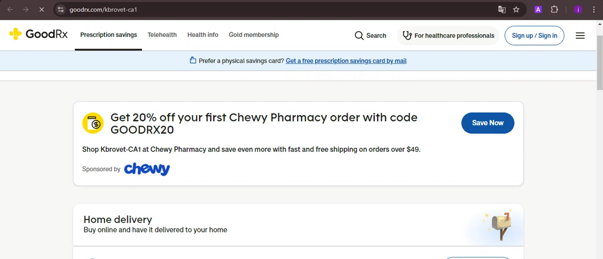Select the Prescription savings tab
This screenshot has width=603, height=259.
109,35
